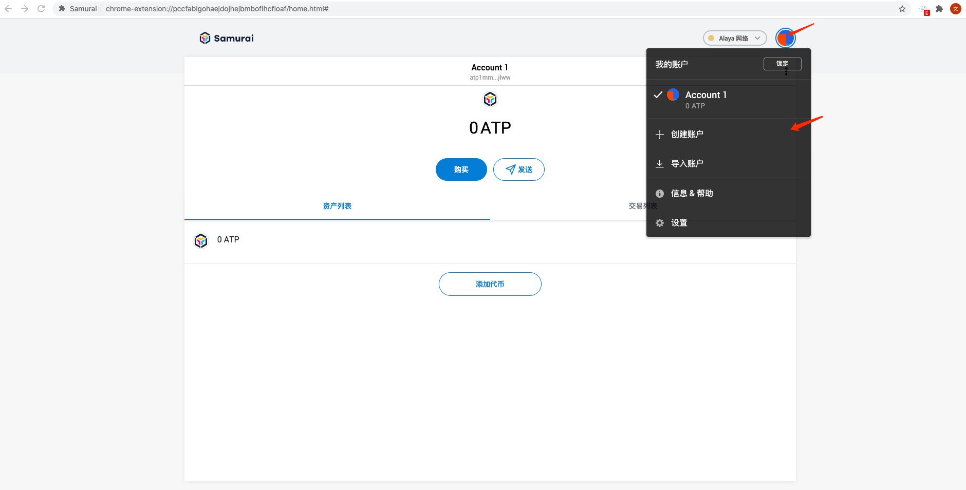
Task: Click the browser extensions puzzle icon
Action: tap(939, 9)
